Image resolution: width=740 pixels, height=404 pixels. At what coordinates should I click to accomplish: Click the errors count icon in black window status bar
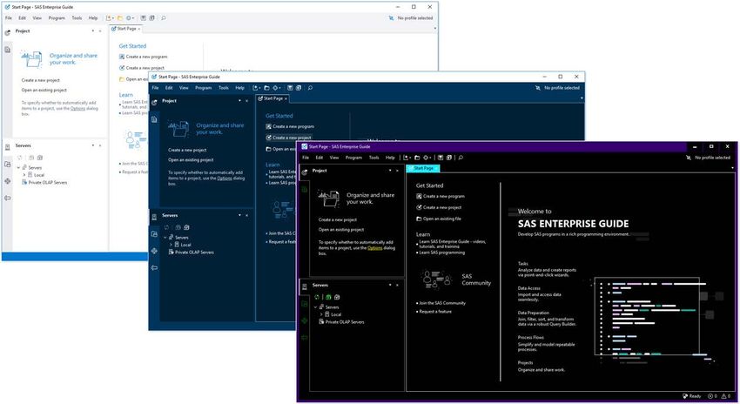[710, 396]
